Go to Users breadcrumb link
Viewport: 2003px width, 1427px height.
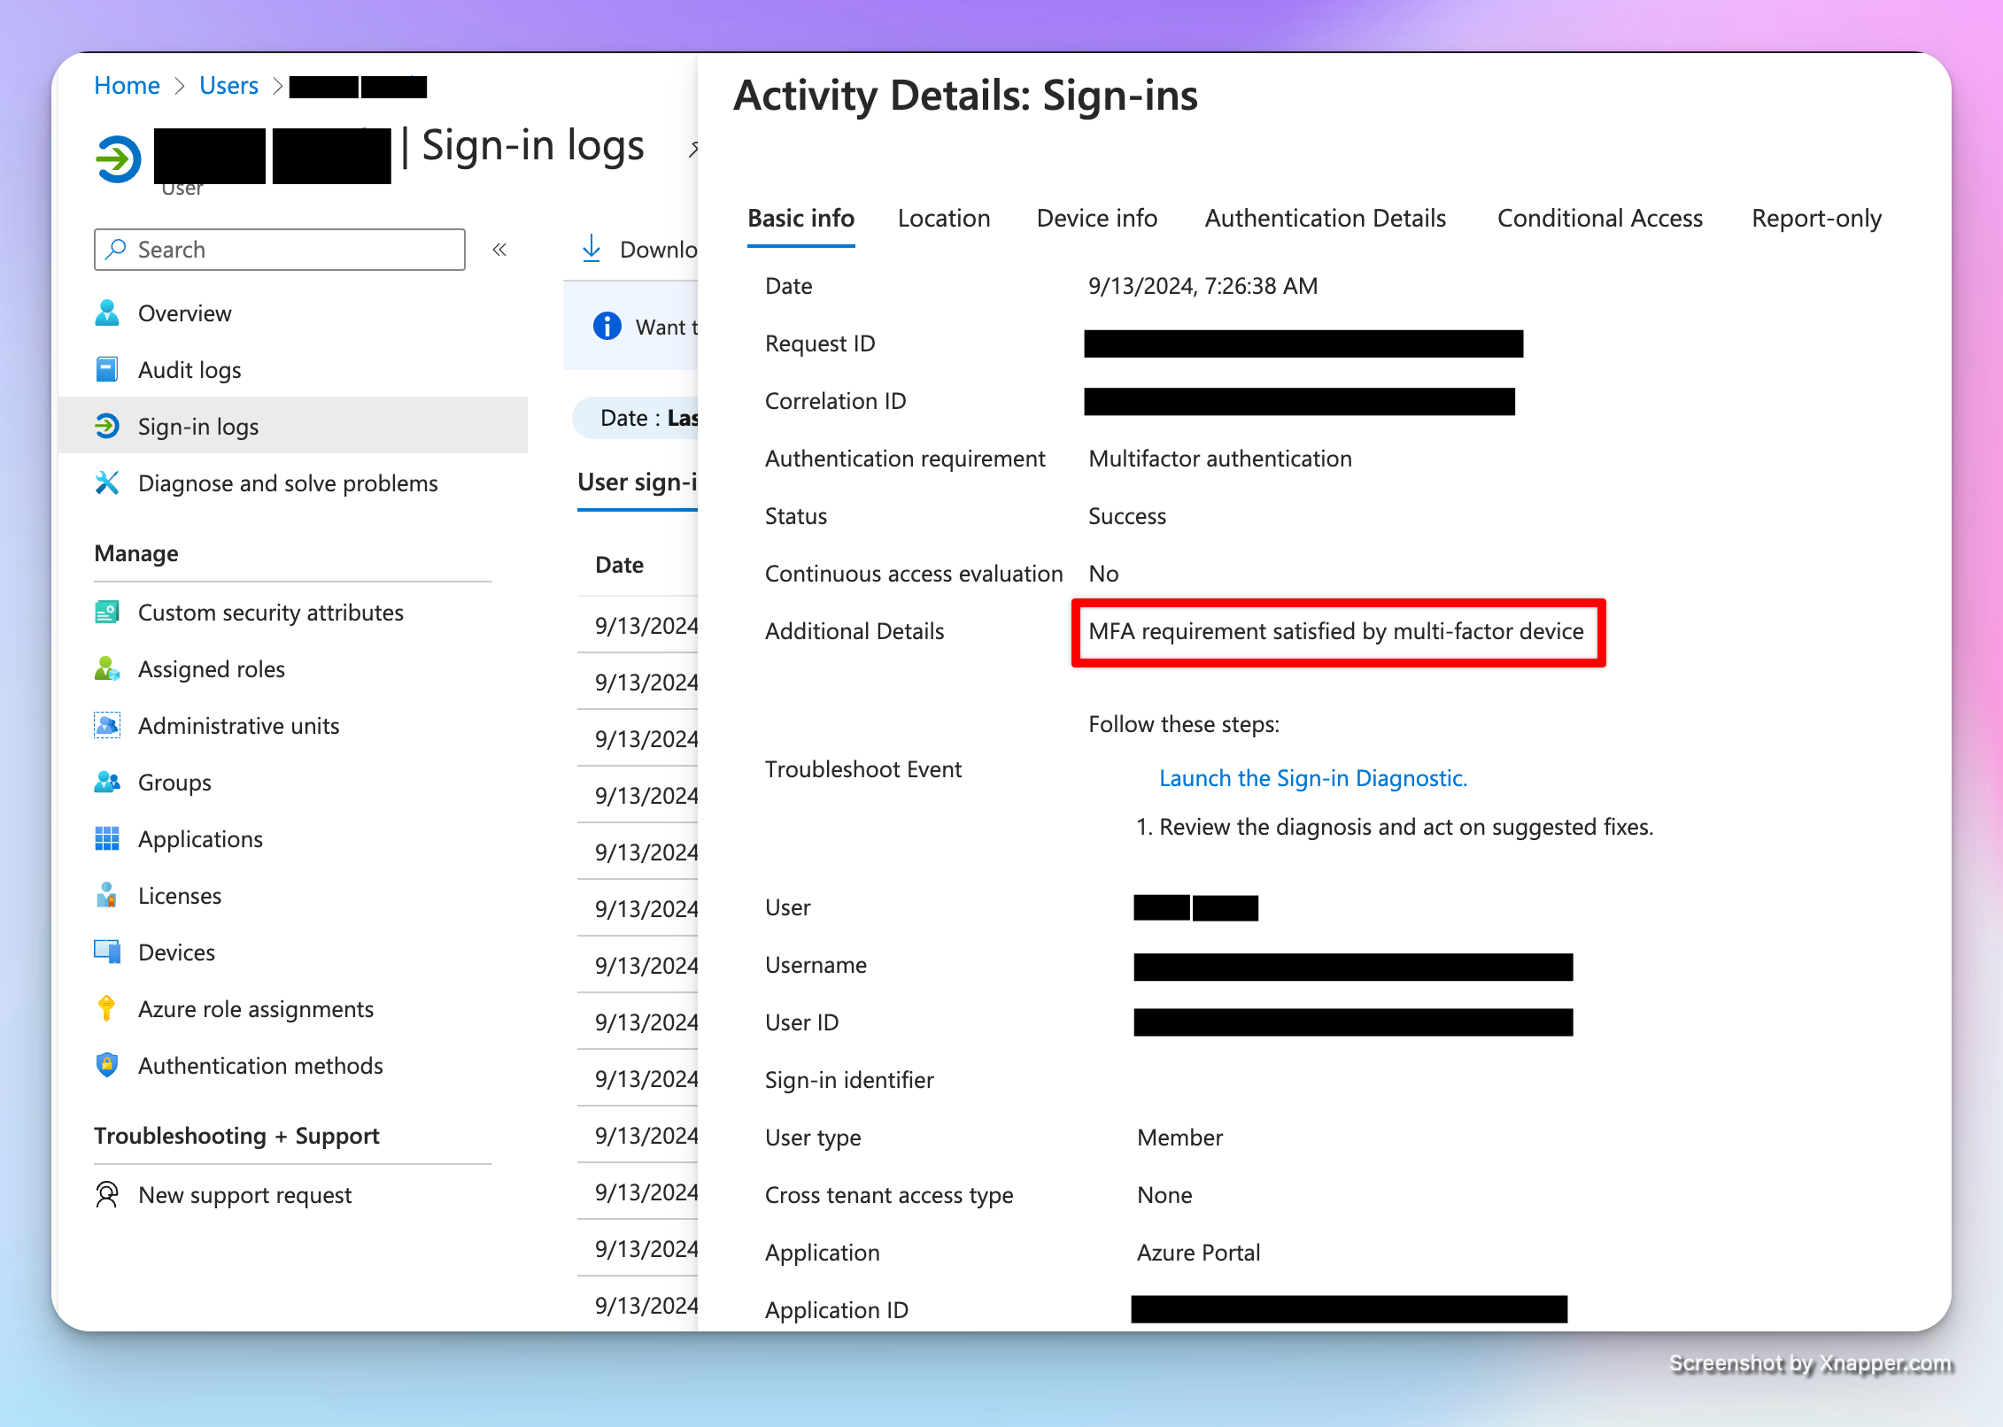(x=228, y=86)
